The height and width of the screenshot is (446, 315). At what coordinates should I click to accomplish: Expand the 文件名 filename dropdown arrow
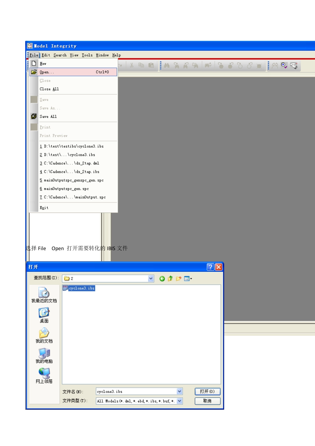pos(179,392)
